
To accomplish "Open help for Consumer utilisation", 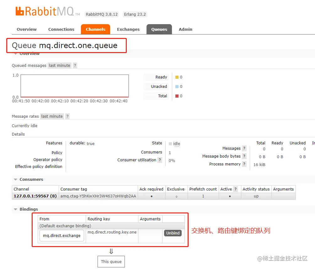I will pyautogui.click(x=160, y=160).
